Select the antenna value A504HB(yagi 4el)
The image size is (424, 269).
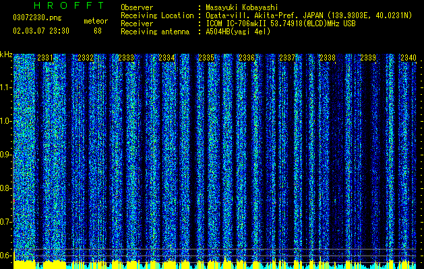[238, 32]
